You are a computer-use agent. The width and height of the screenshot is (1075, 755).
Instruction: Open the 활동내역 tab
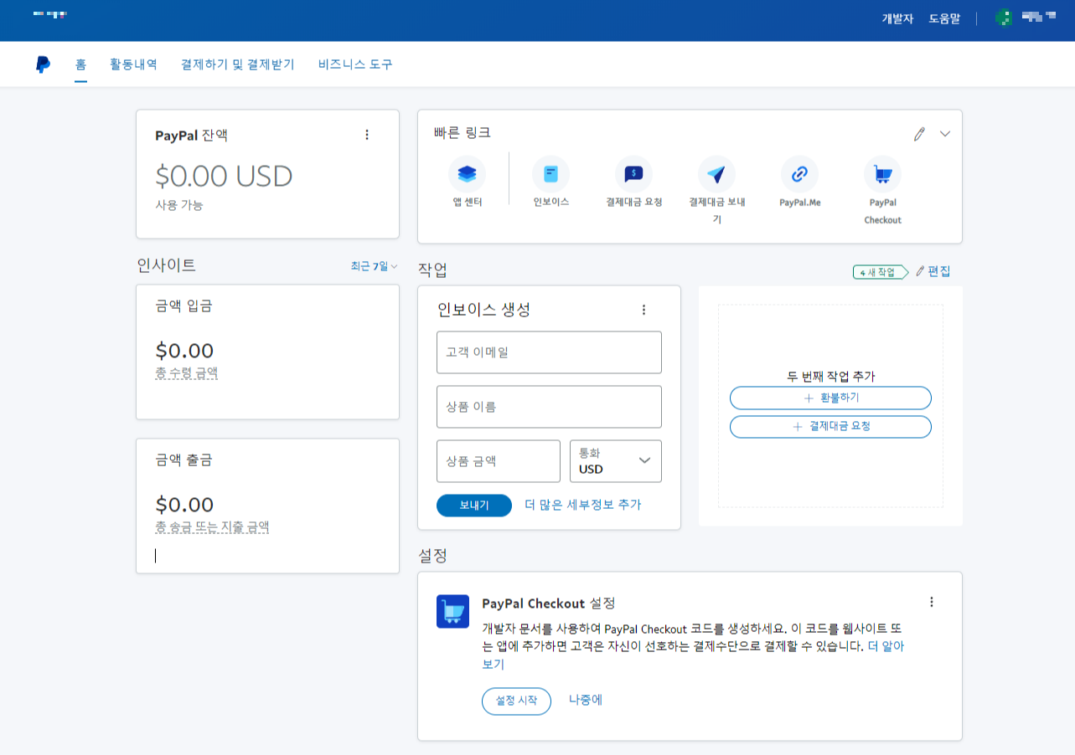click(x=133, y=64)
